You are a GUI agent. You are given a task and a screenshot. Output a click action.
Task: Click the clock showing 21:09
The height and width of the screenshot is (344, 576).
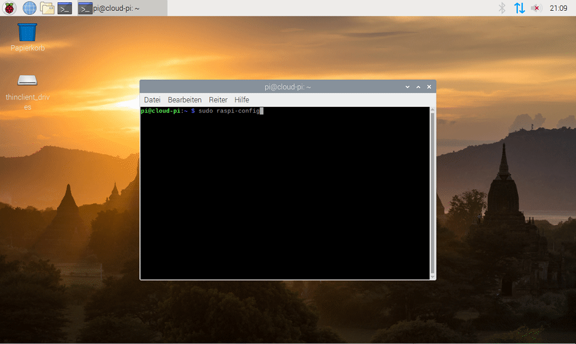pos(559,8)
